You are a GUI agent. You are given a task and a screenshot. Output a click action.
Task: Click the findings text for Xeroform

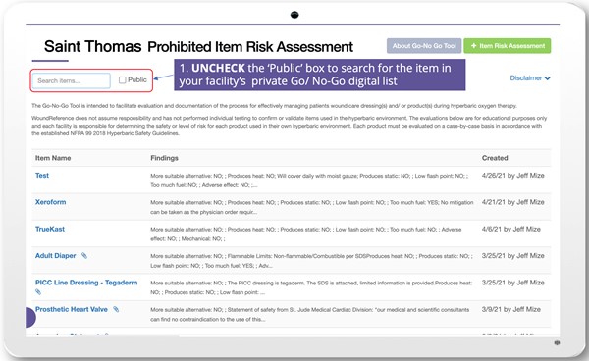click(312, 207)
